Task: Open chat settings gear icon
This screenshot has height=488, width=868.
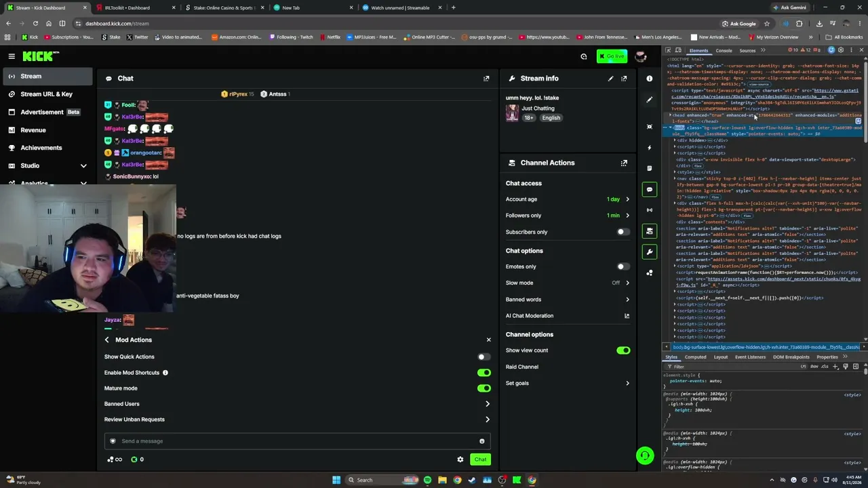Action: pyautogui.click(x=460, y=460)
